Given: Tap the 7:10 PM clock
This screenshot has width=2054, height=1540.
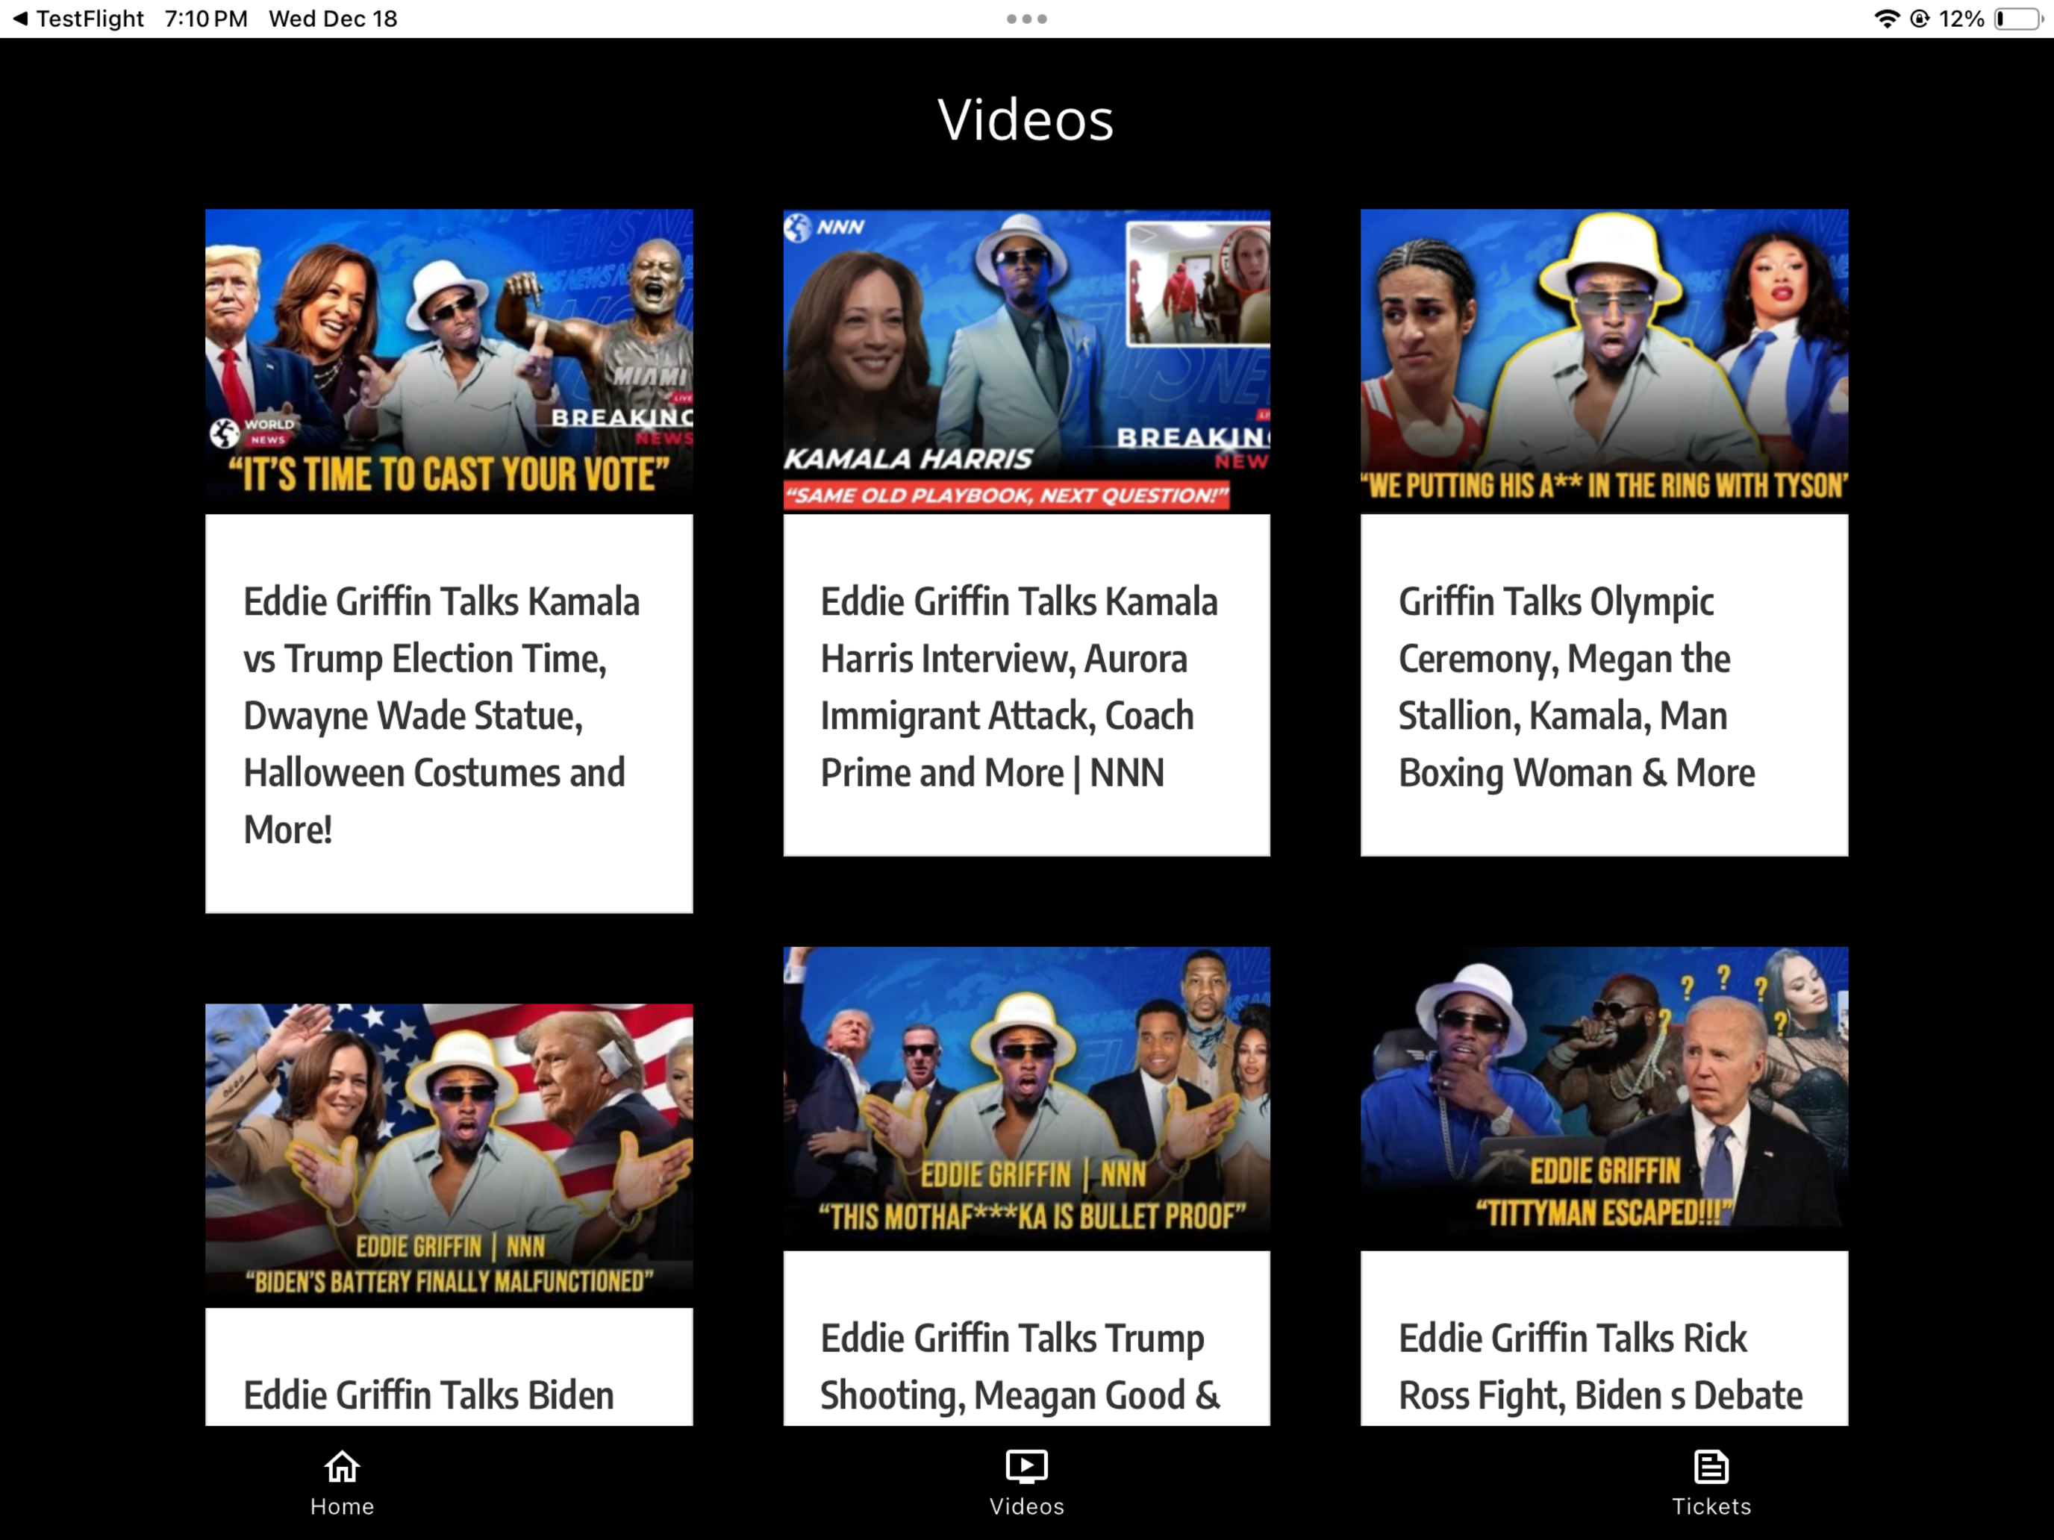Looking at the screenshot, I should click(206, 19).
